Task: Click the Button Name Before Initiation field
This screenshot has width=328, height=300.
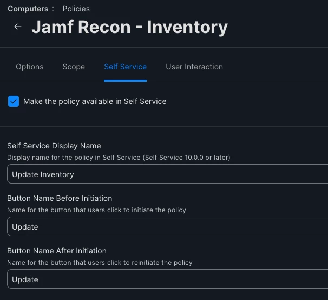Action: (168, 226)
